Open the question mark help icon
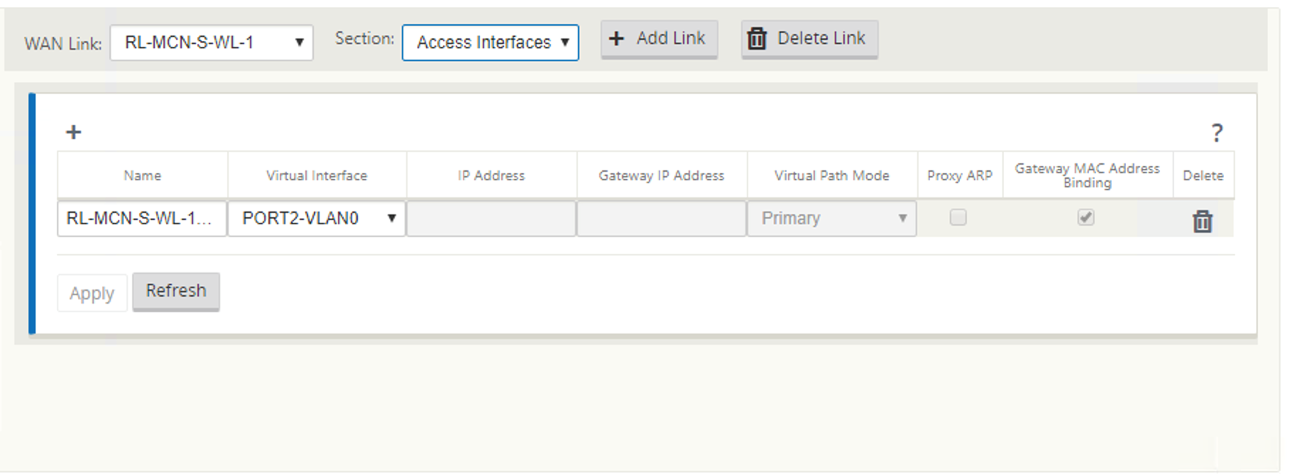1295x474 pixels. 1217,133
